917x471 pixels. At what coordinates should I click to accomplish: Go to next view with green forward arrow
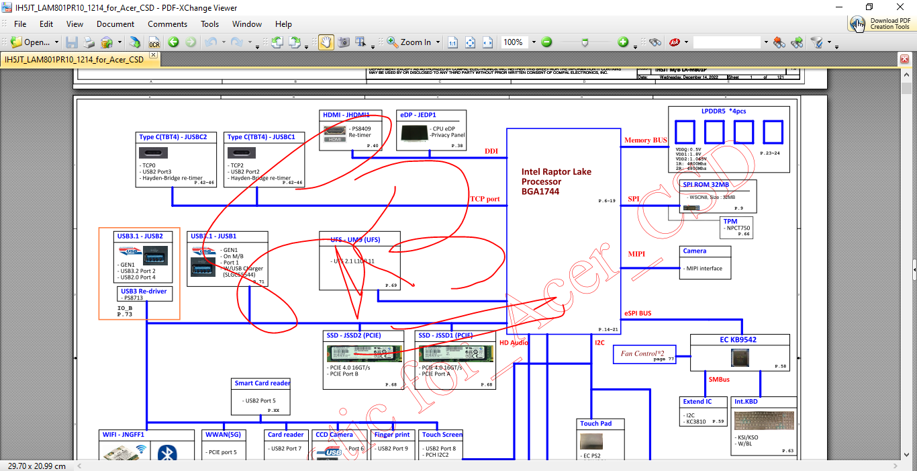tap(191, 42)
